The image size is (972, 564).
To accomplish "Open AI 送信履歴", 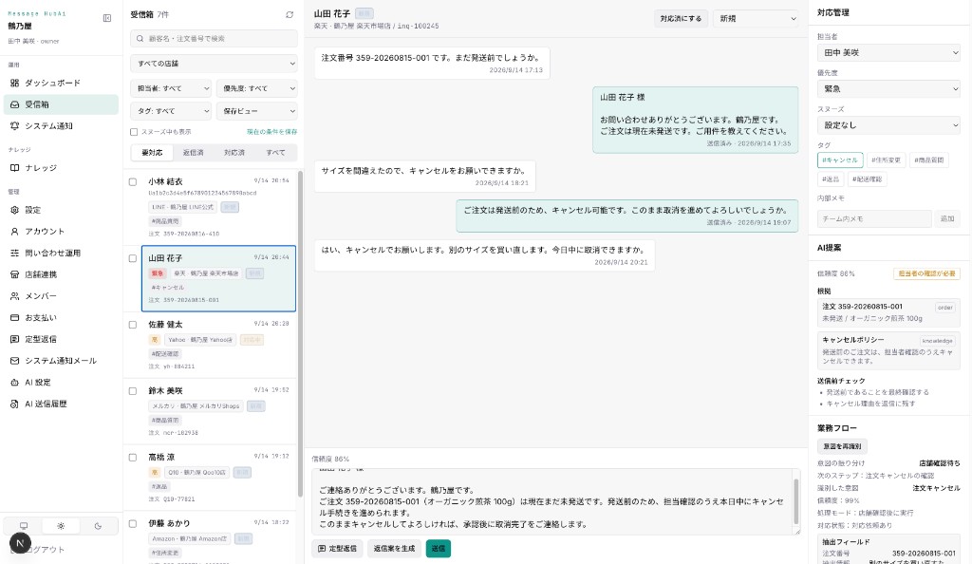I will (x=61, y=404).
